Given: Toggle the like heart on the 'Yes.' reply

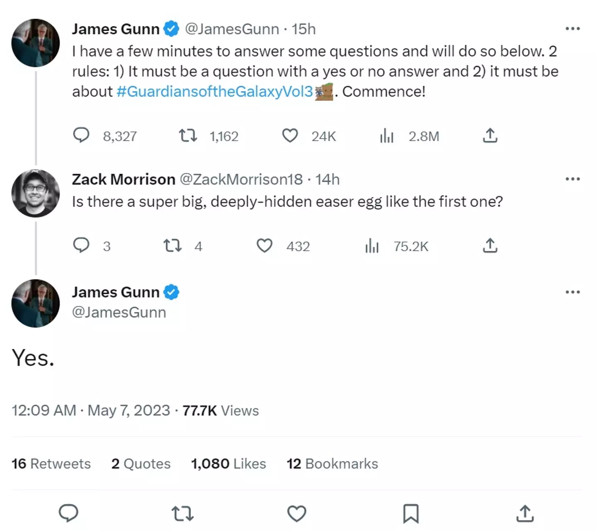Looking at the screenshot, I should 296,514.
